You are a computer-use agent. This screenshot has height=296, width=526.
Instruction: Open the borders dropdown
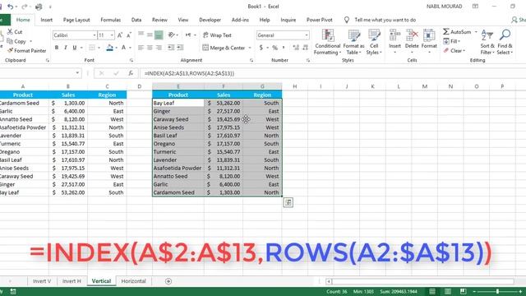99,48
